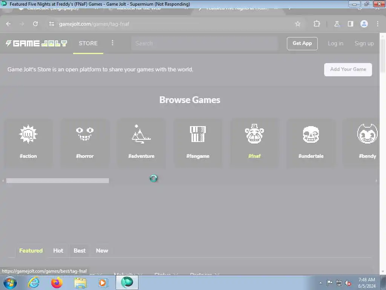Click the Game Jolt logo
Screen dimensions: 386x290
[37, 43]
